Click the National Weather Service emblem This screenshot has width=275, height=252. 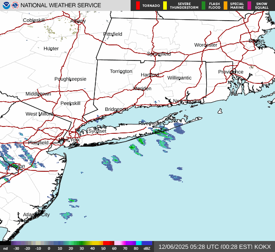click(16, 5)
